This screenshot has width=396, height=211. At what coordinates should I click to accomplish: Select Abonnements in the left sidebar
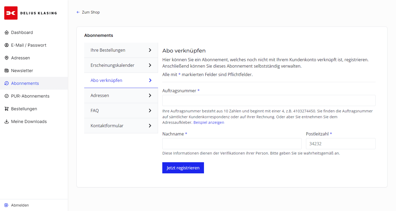[x=25, y=83]
